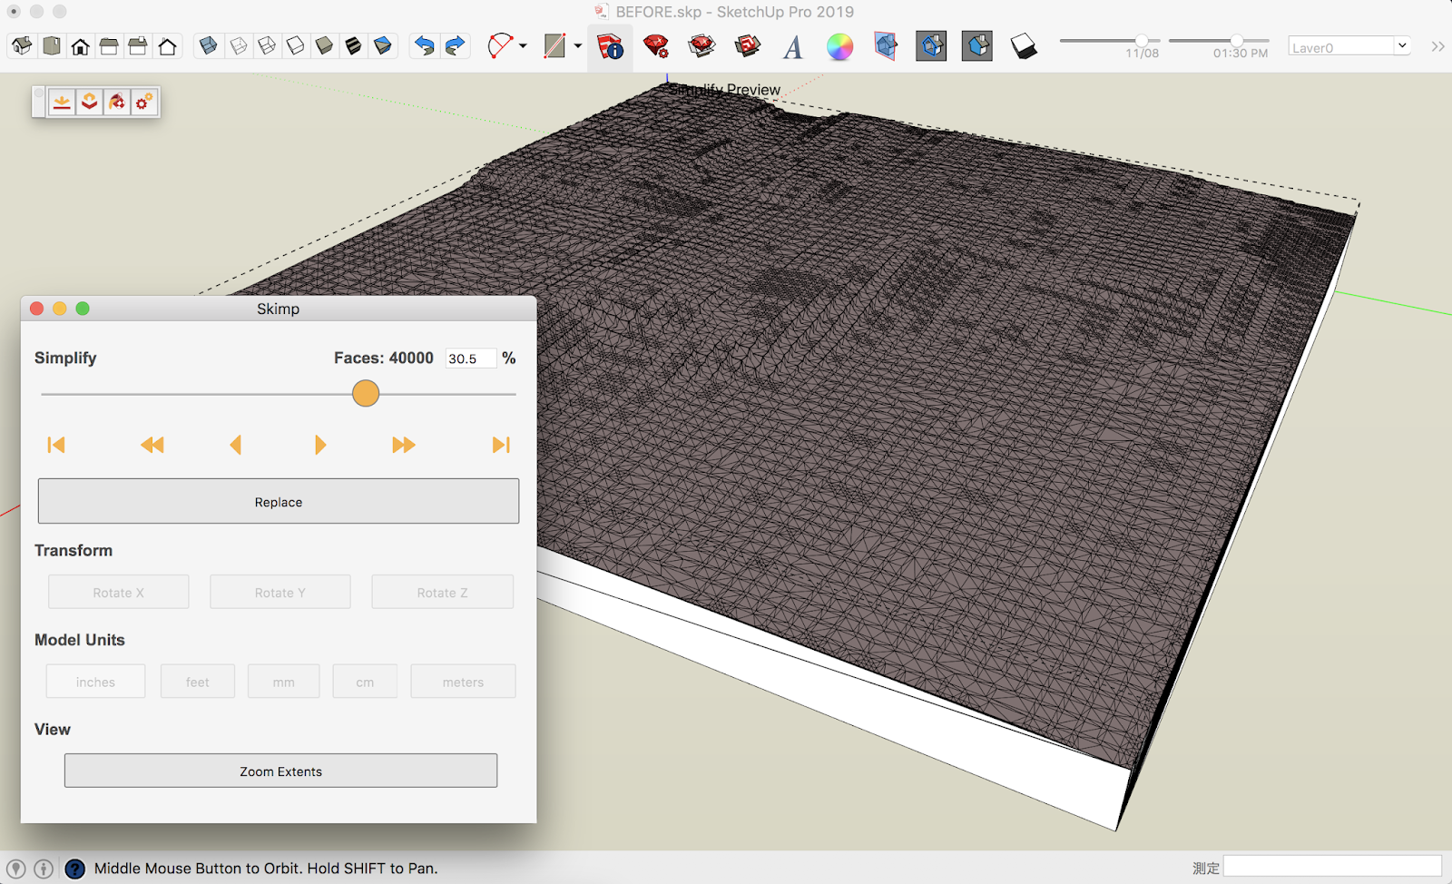Viewport: 1452px width, 884px height.
Task: Select the Section Plane tool
Action: [885, 45]
